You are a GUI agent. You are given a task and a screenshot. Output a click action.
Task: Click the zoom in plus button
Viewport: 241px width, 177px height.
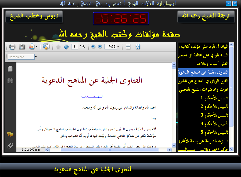point(100,47)
